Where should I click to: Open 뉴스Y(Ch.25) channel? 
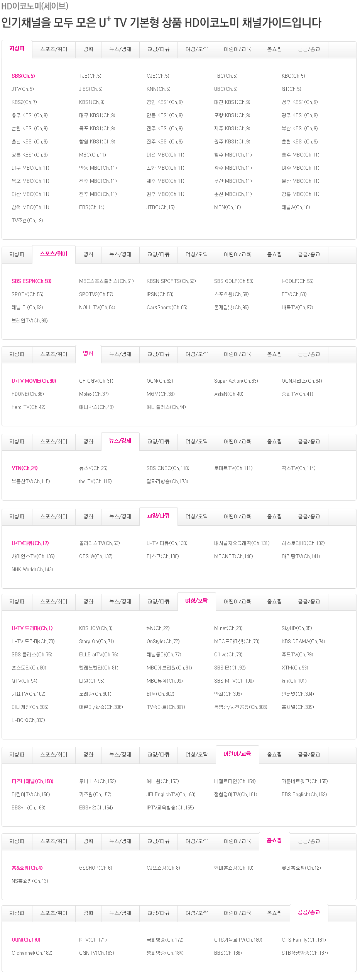tap(93, 468)
